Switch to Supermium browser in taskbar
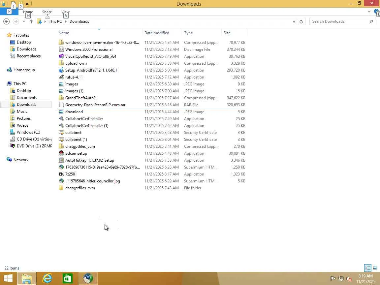 88,278
